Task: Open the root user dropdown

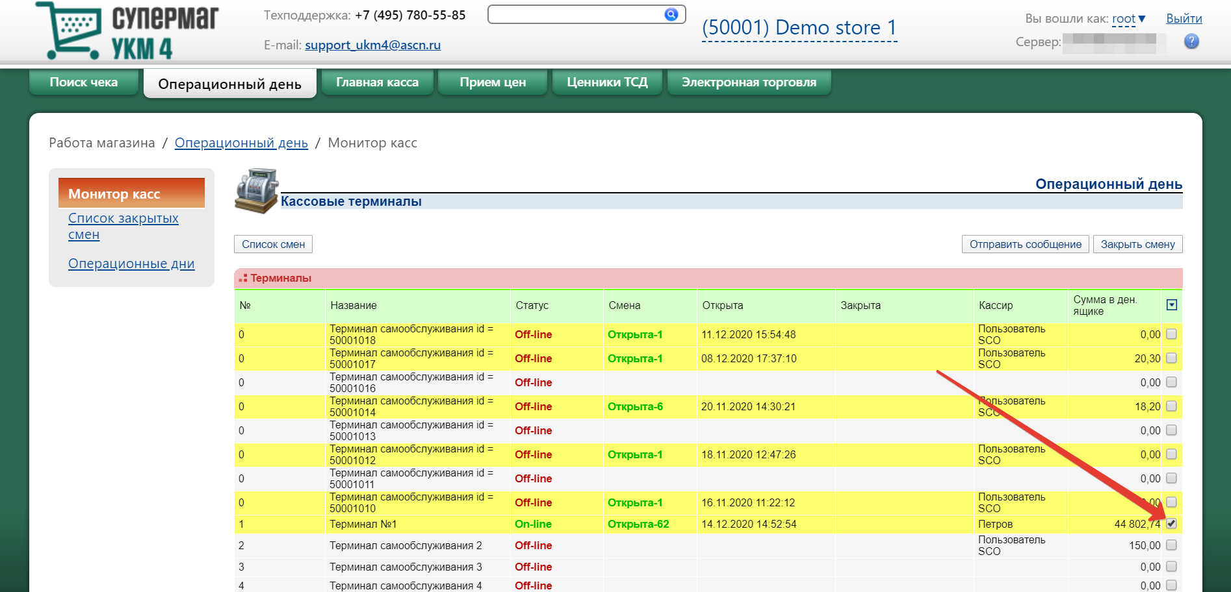Action: [x=1129, y=19]
